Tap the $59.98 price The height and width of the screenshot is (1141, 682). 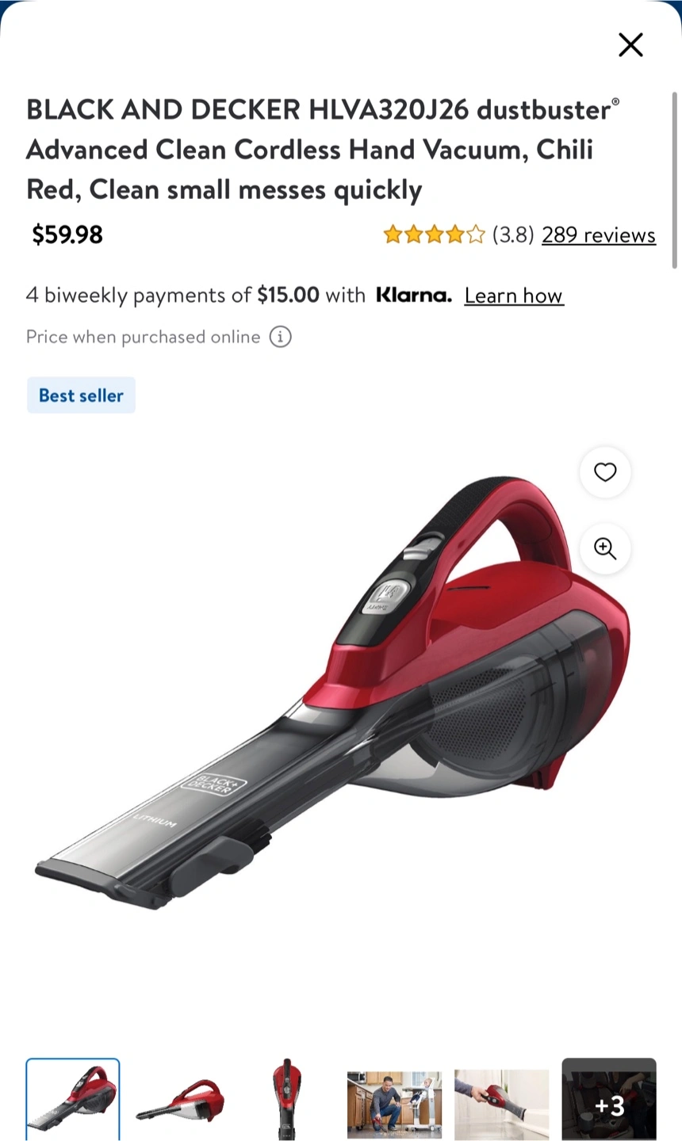[x=67, y=235]
